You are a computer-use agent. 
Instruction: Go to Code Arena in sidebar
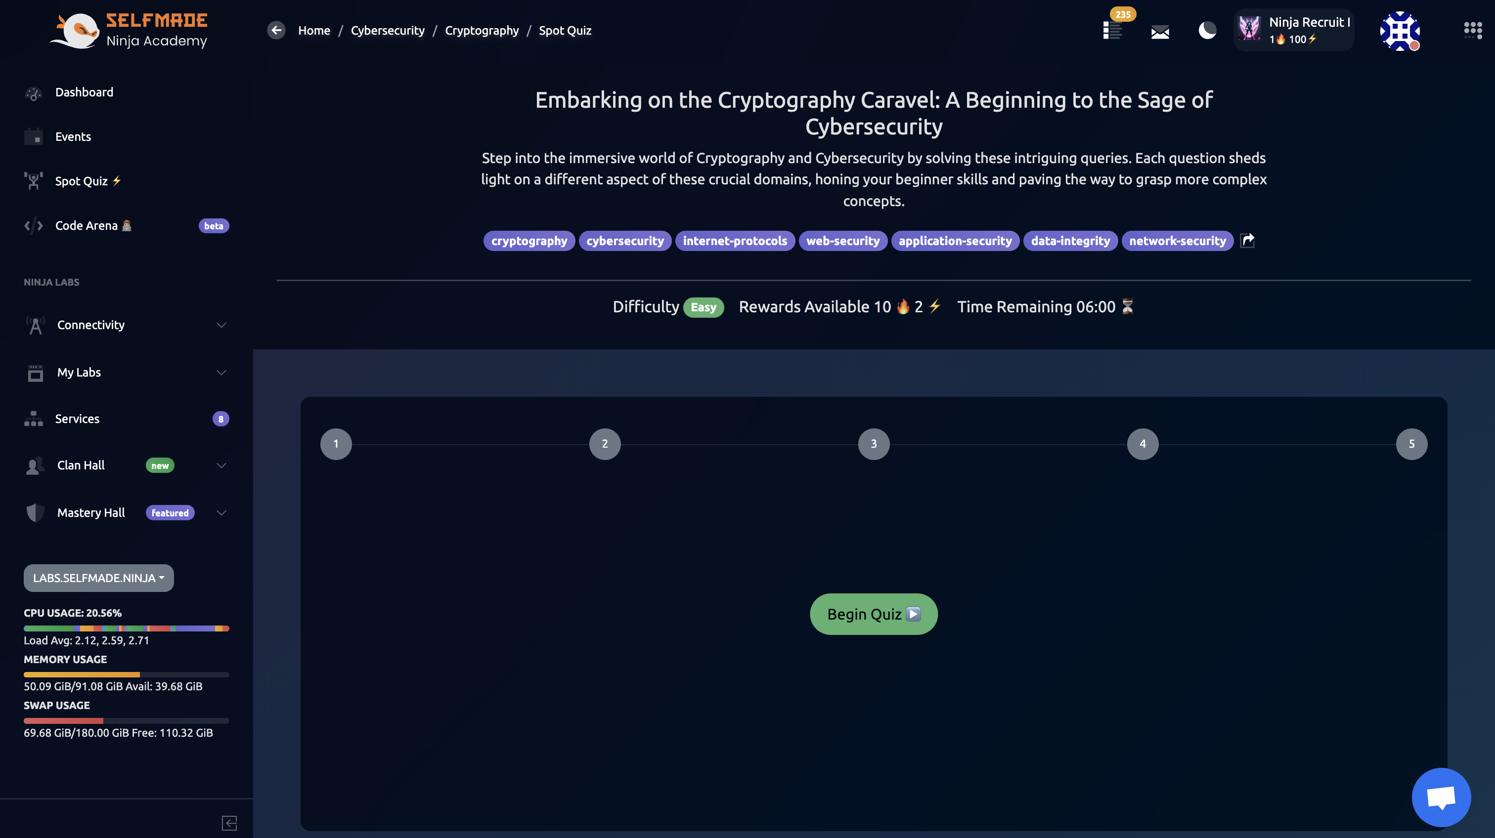tap(86, 226)
